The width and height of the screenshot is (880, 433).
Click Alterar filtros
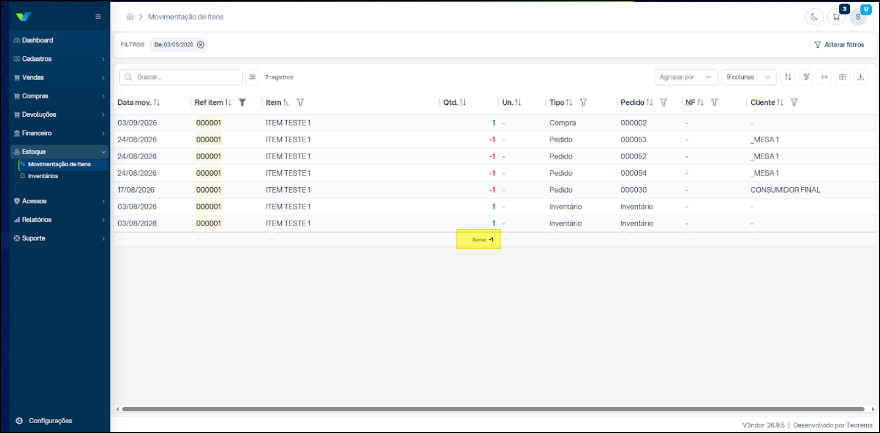pos(839,45)
